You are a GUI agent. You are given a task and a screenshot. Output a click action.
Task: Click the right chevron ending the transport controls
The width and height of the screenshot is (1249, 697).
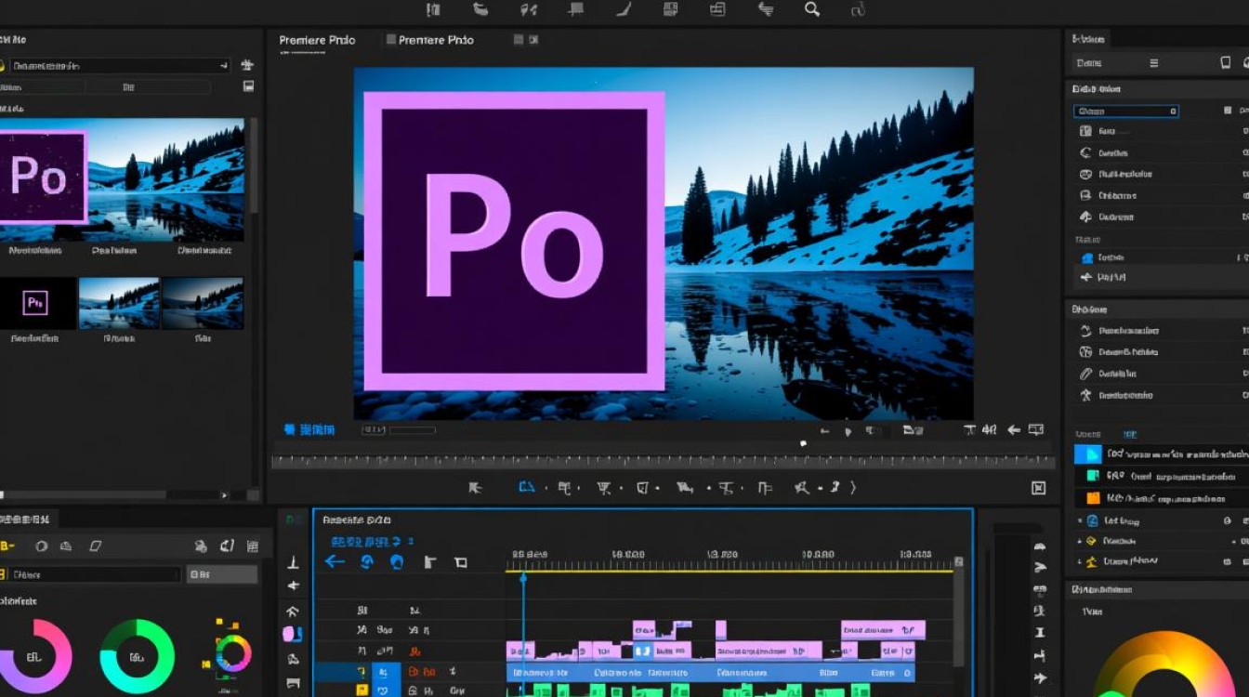tap(853, 487)
